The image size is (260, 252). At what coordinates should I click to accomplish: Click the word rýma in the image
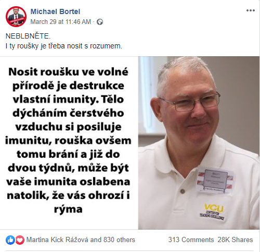[68, 209]
